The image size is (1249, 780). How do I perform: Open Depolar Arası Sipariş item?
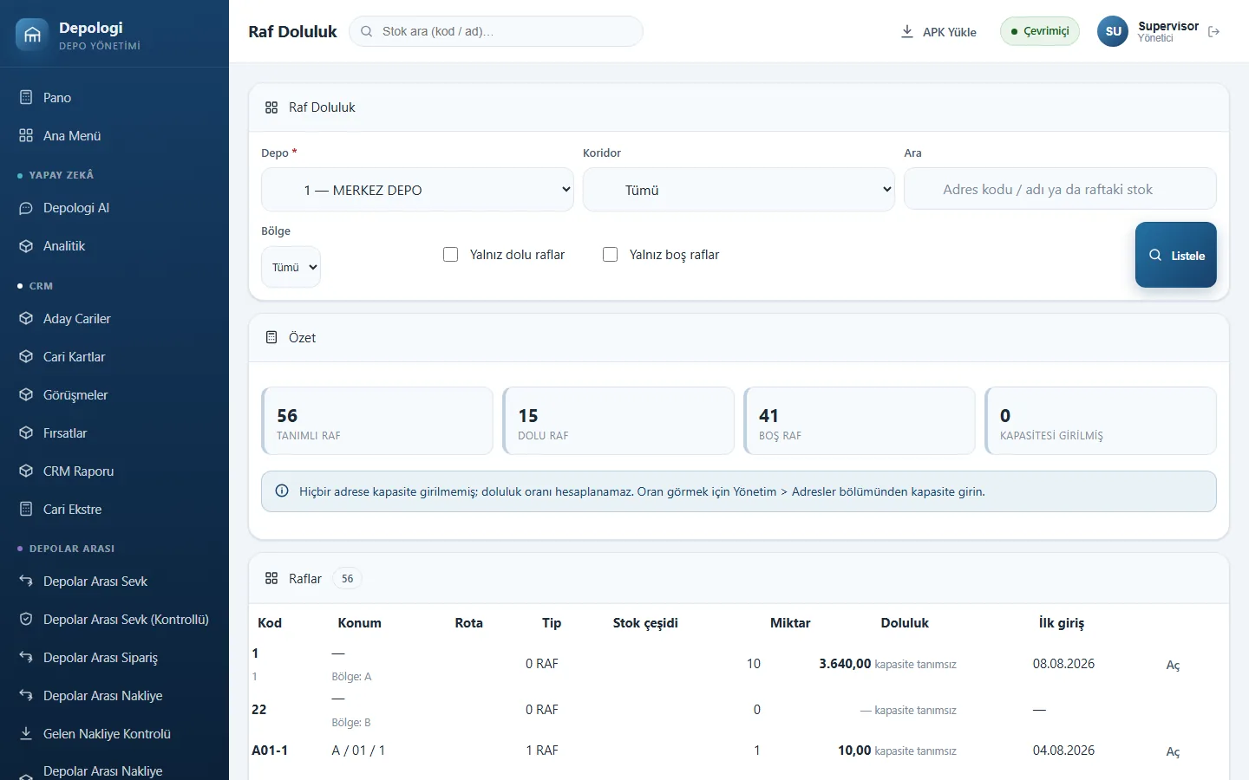(x=114, y=658)
